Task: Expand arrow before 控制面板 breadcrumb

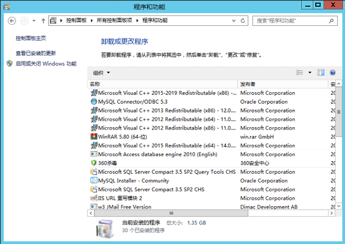Action: pyautogui.click(x=61, y=21)
